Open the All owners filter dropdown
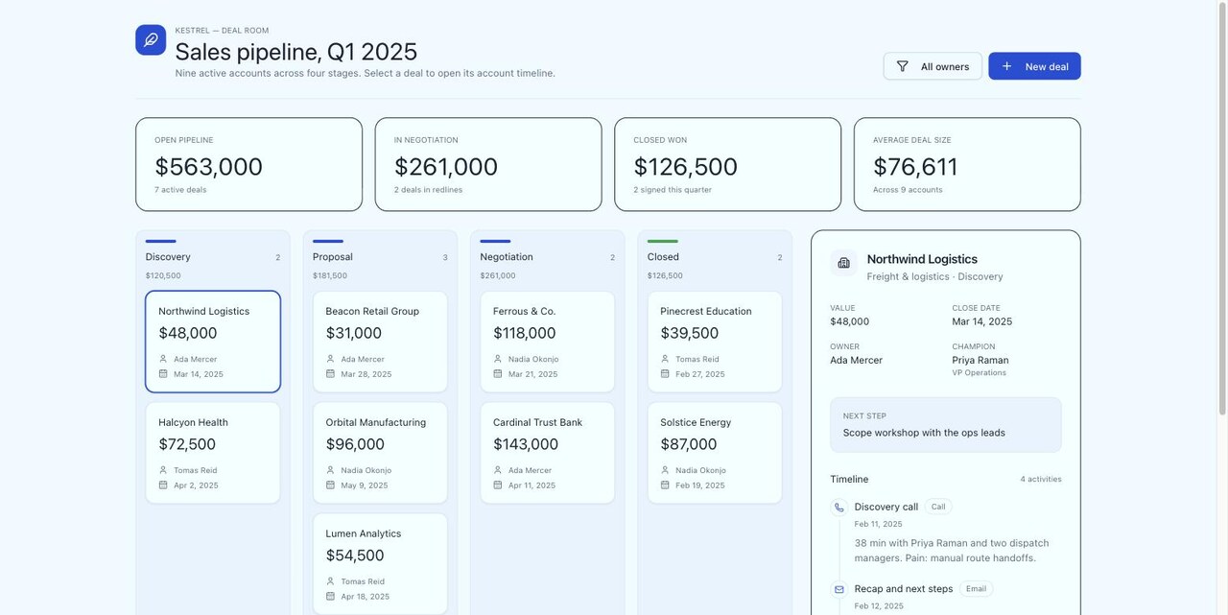Viewport: 1228px width, 615px height. click(933, 66)
